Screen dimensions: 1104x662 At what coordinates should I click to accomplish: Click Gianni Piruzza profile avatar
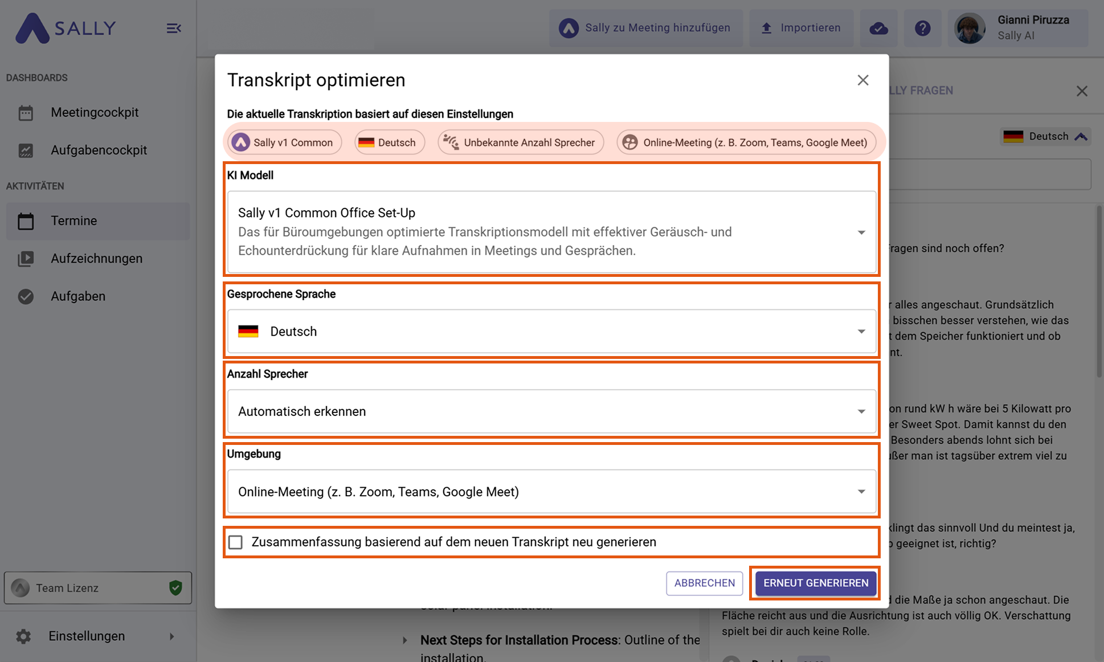[970, 28]
